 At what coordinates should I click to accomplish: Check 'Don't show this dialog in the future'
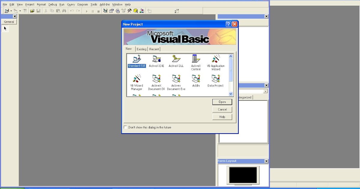click(125, 127)
